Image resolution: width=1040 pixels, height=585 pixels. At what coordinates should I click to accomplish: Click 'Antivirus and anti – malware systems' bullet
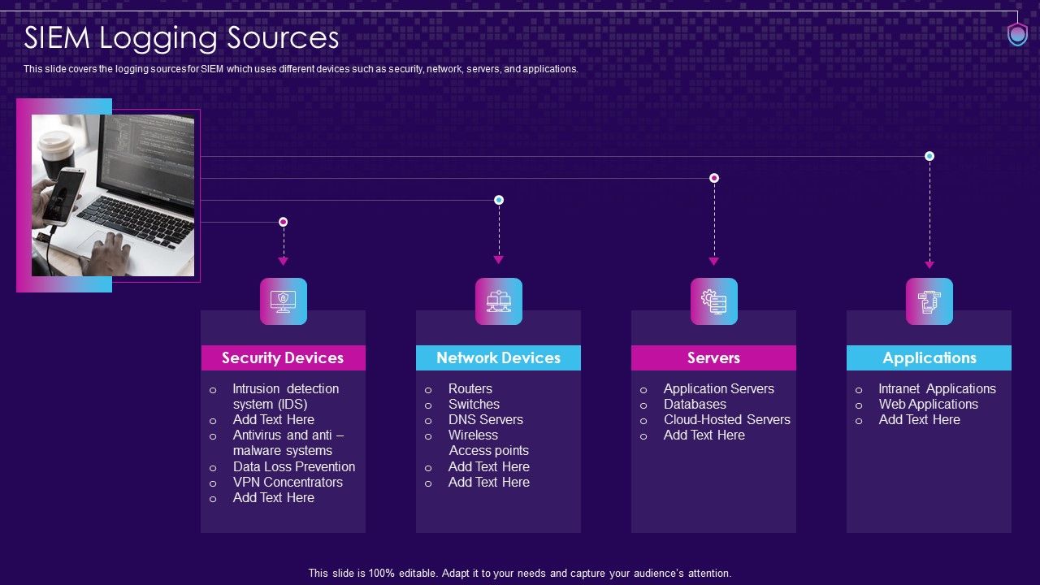pyautogui.click(x=288, y=443)
